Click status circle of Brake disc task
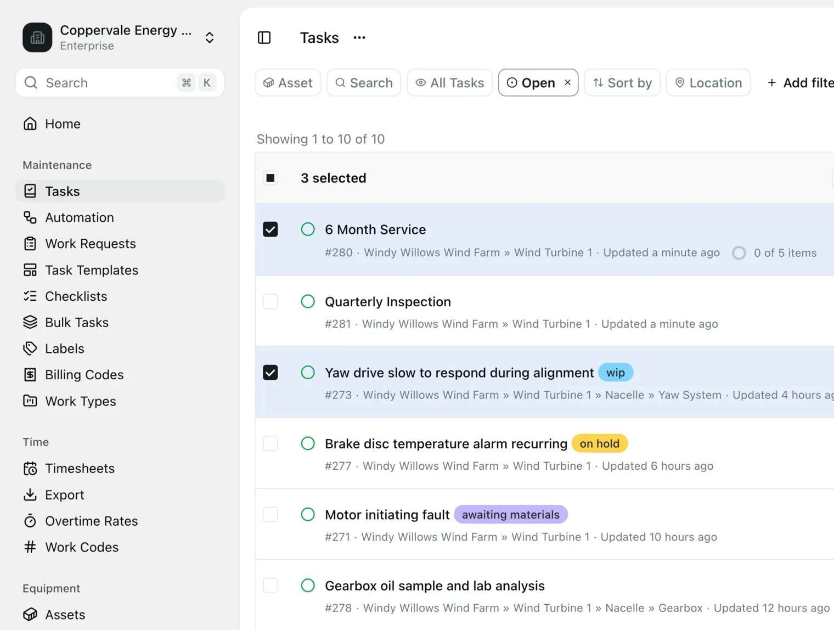 pos(308,443)
